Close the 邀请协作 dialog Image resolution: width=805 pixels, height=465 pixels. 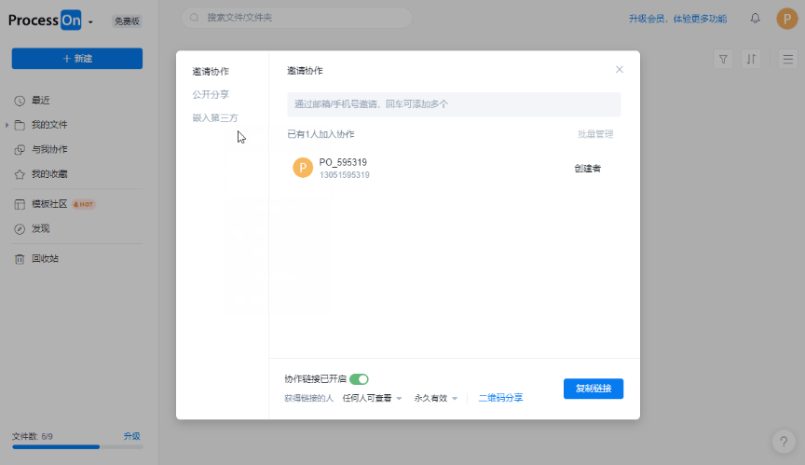pyautogui.click(x=620, y=70)
